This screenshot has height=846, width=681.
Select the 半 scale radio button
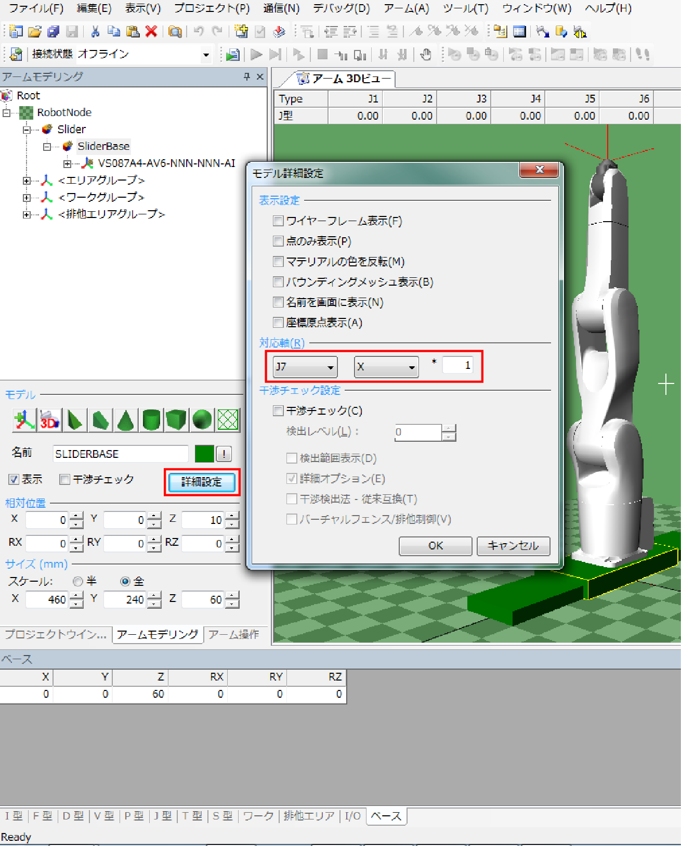(78, 581)
